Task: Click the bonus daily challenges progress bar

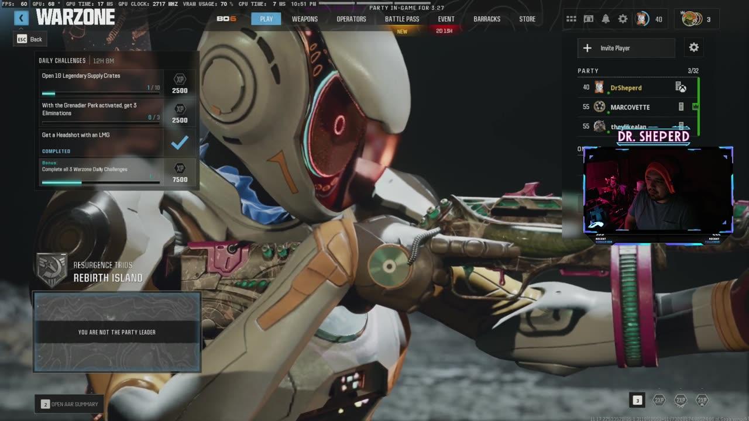Action: 101,182
